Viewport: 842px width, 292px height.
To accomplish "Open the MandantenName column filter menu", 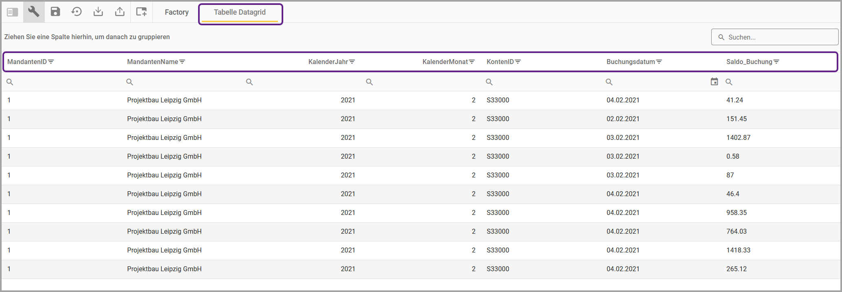I will [x=182, y=62].
